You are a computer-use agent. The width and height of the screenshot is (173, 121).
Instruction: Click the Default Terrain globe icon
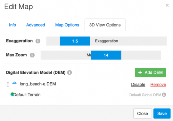point(12,94)
